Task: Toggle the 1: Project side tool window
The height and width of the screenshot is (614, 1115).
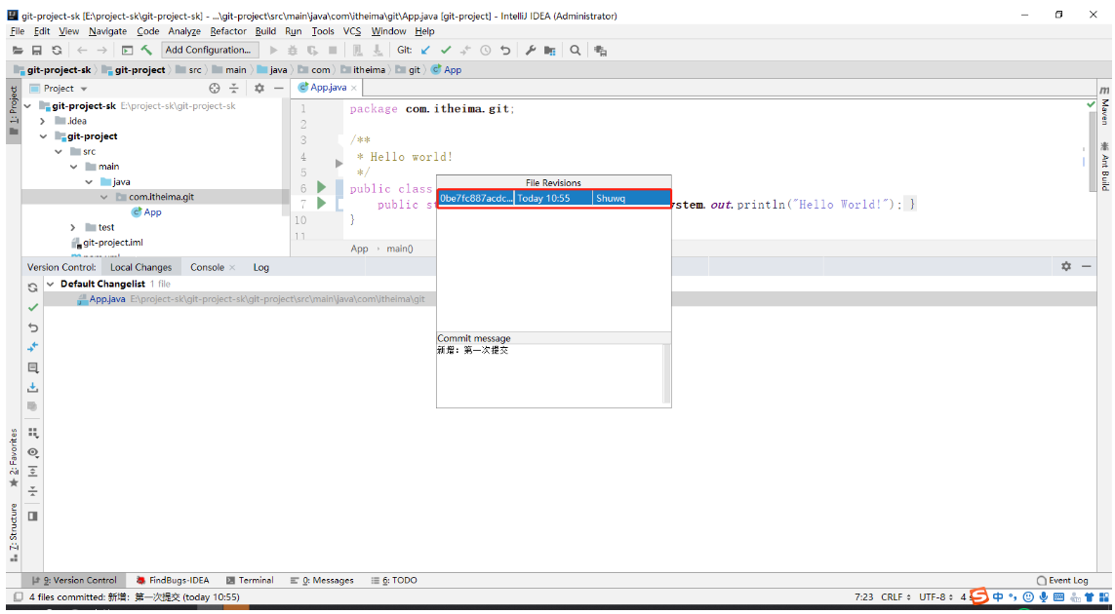Action: click(13, 112)
